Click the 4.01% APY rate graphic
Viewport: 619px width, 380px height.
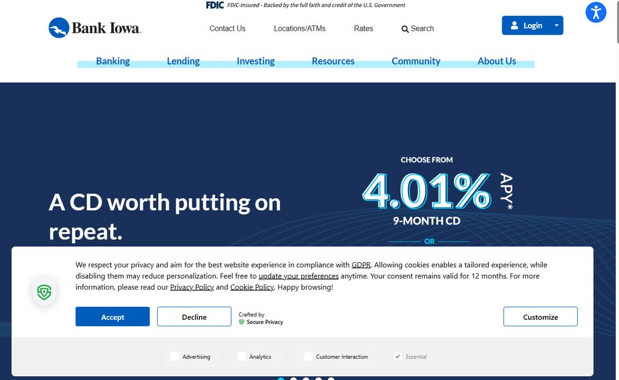coord(437,192)
